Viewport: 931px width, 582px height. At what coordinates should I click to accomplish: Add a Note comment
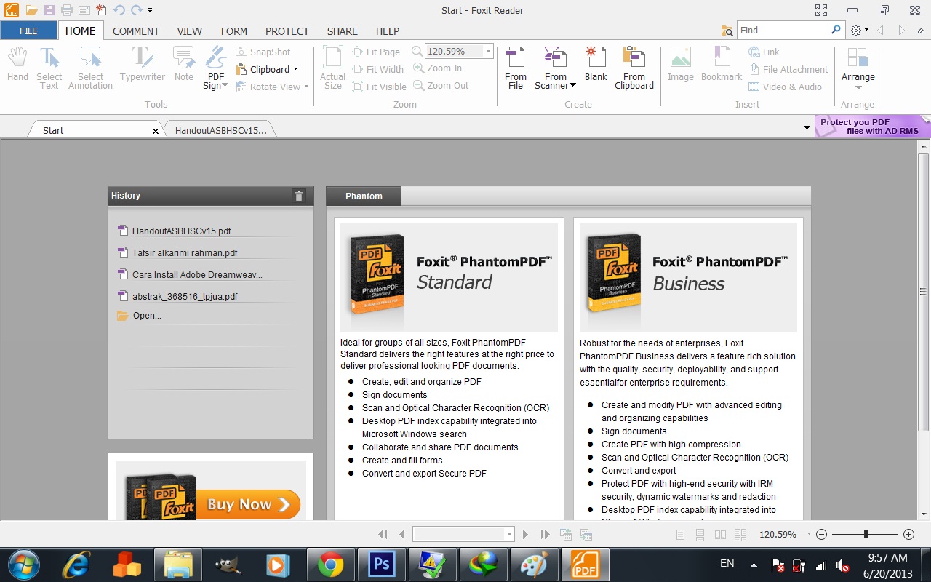tap(184, 65)
